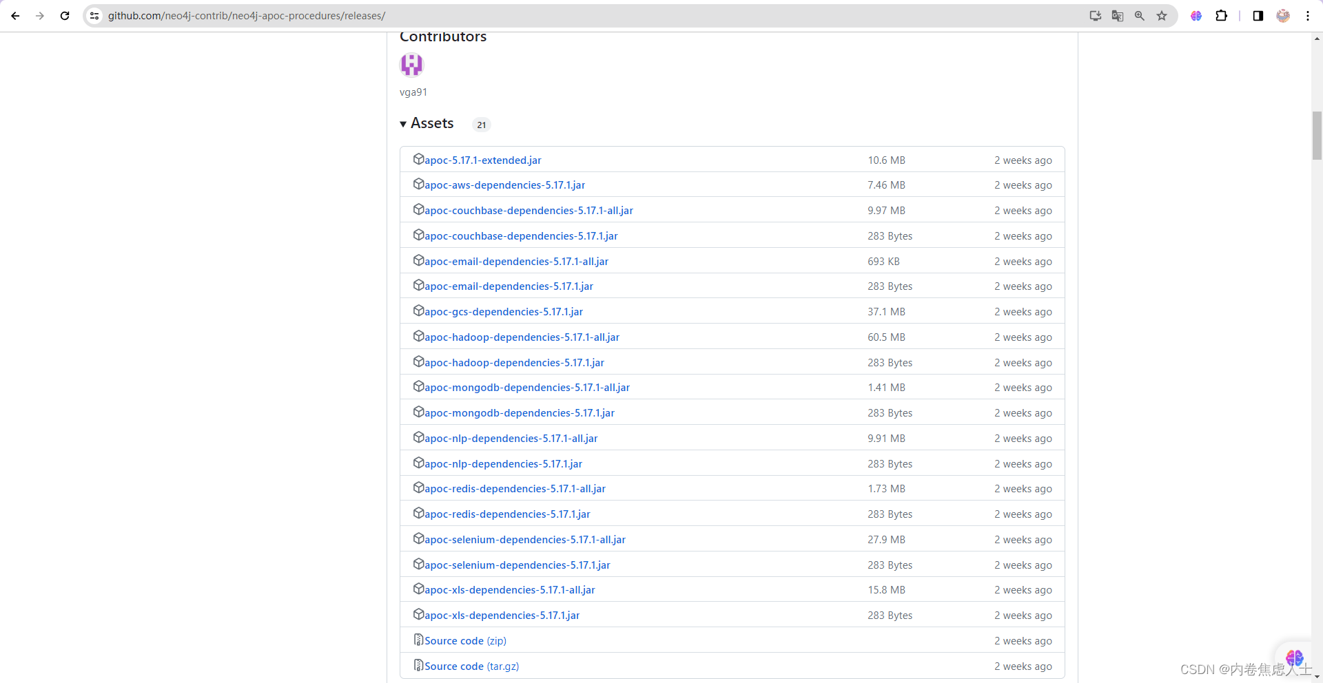Screen dimensions: 1323x683
Task: Download apoc-email-dependencies-5.17.1-all.jar
Action: [516, 262]
